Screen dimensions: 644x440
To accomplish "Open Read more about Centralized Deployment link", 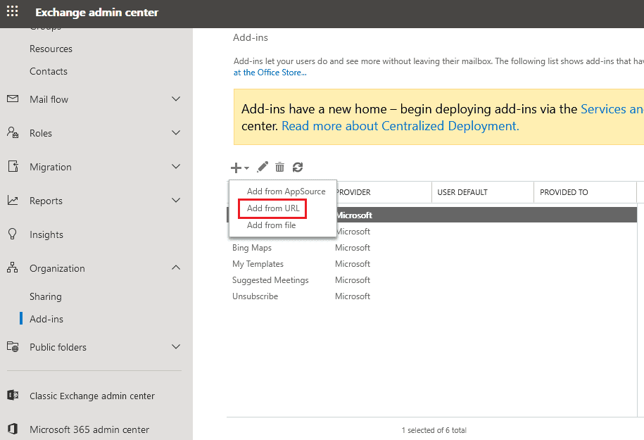I will click(x=400, y=126).
